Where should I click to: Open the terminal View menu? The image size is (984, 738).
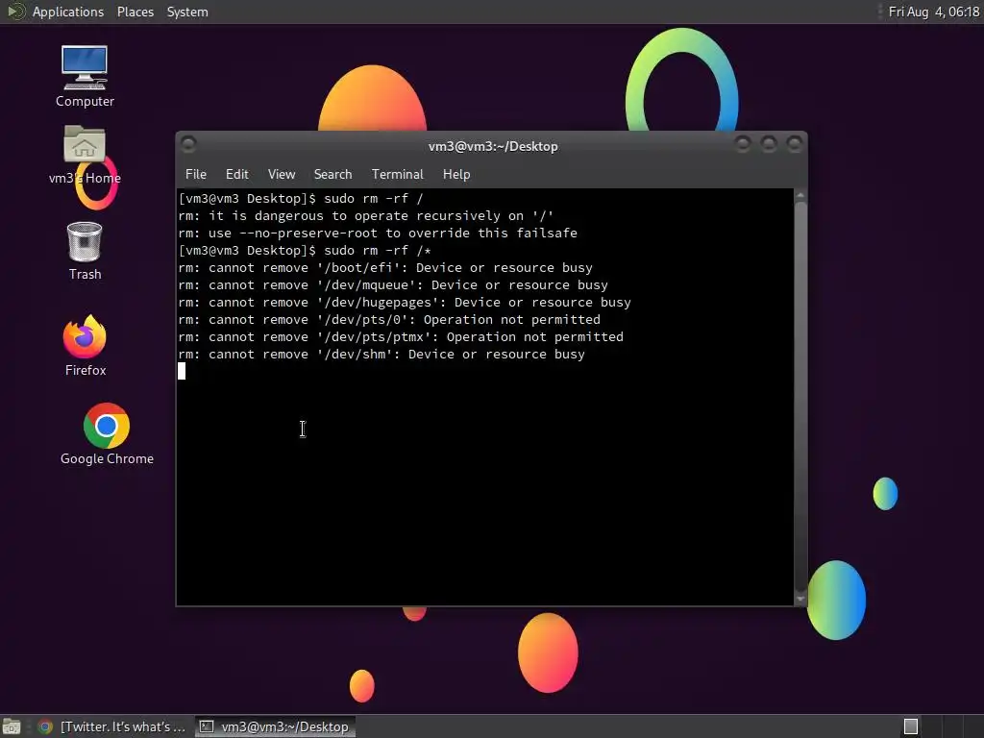pos(282,175)
